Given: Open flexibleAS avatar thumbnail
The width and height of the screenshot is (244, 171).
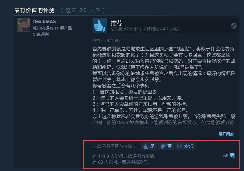Looking at the screenshot, I should [23, 25].
